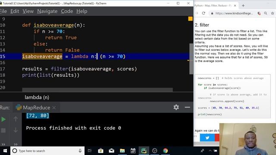The image size is (276, 155).
Task: Open the View menu
Action: coord(28,11)
